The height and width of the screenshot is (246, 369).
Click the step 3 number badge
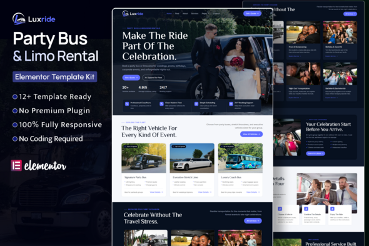click(306, 209)
